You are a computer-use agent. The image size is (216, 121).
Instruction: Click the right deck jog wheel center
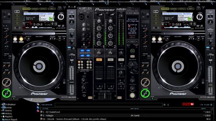pos(178,67)
